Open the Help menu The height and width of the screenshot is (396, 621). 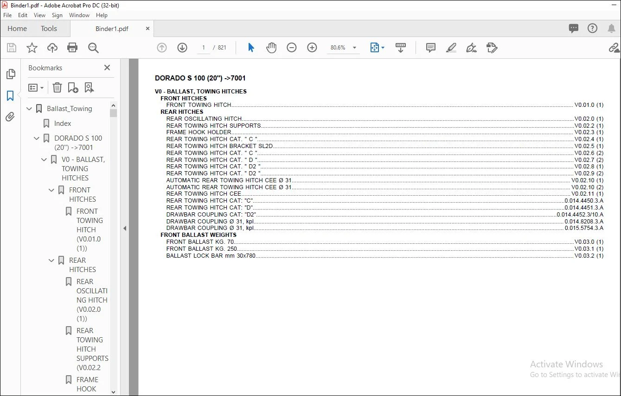pos(102,15)
